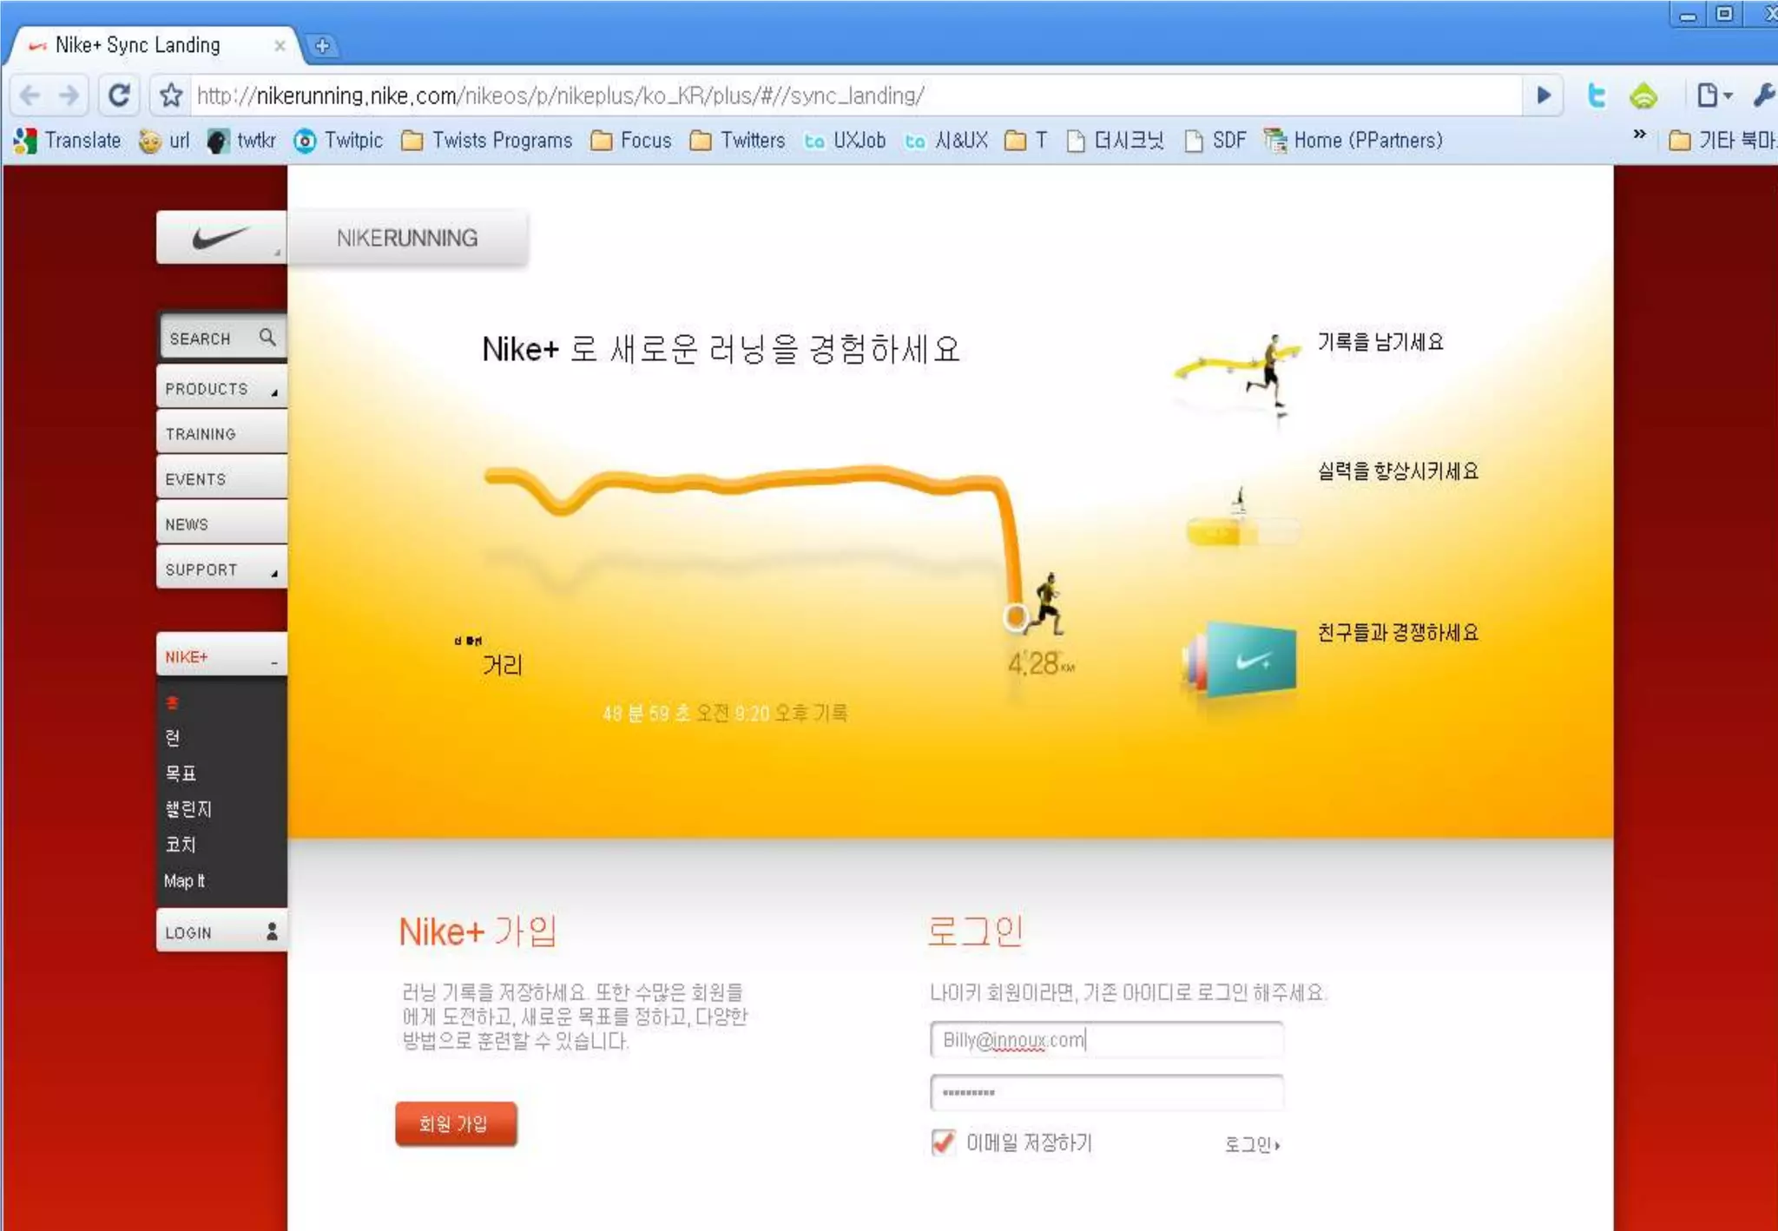This screenshot has height=1231, width=1778.
Task: Click the blue Nike+ card graphic
Action: point(1250,661)
